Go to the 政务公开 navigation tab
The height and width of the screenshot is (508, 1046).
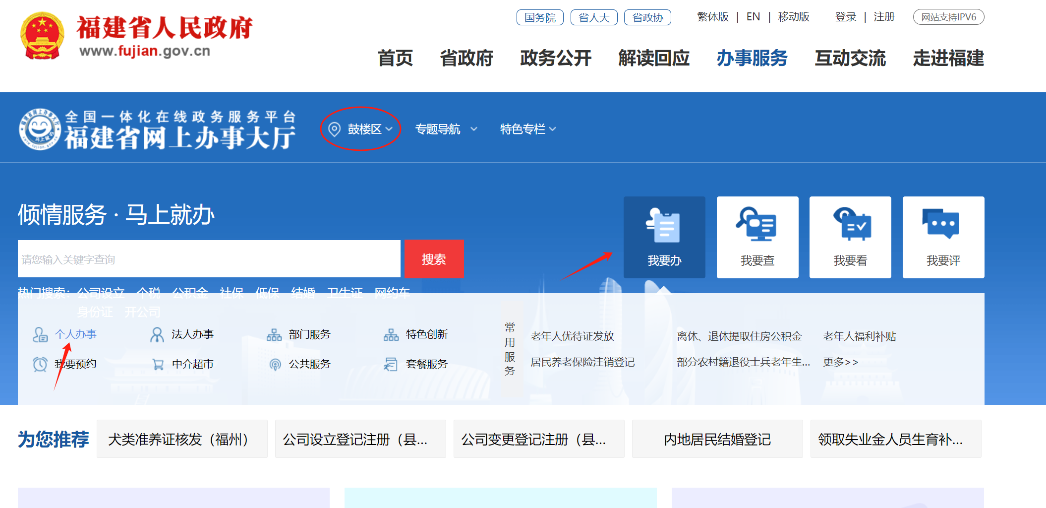click(555, 58)
